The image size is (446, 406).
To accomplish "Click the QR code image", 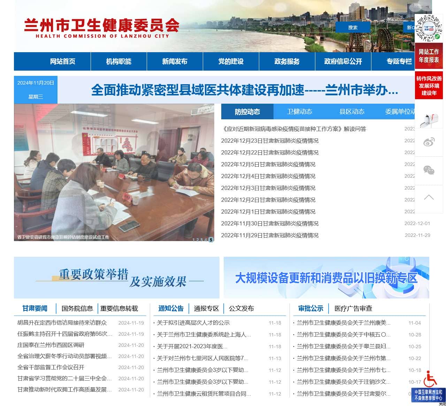I will click(429, 28).
